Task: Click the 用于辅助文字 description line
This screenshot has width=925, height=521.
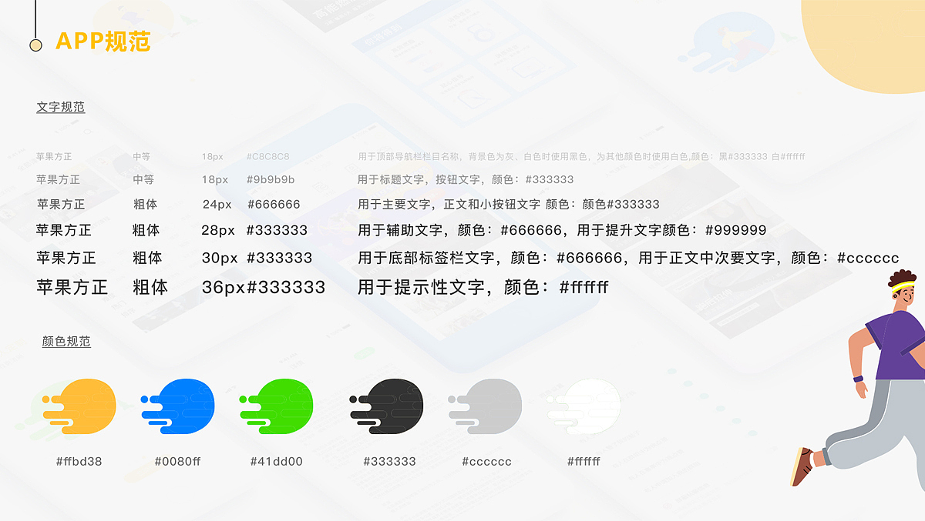Action: tap(562, 229)
